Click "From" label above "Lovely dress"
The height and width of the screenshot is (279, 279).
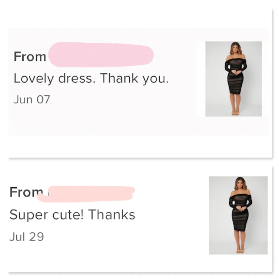[x=30, y=57]
